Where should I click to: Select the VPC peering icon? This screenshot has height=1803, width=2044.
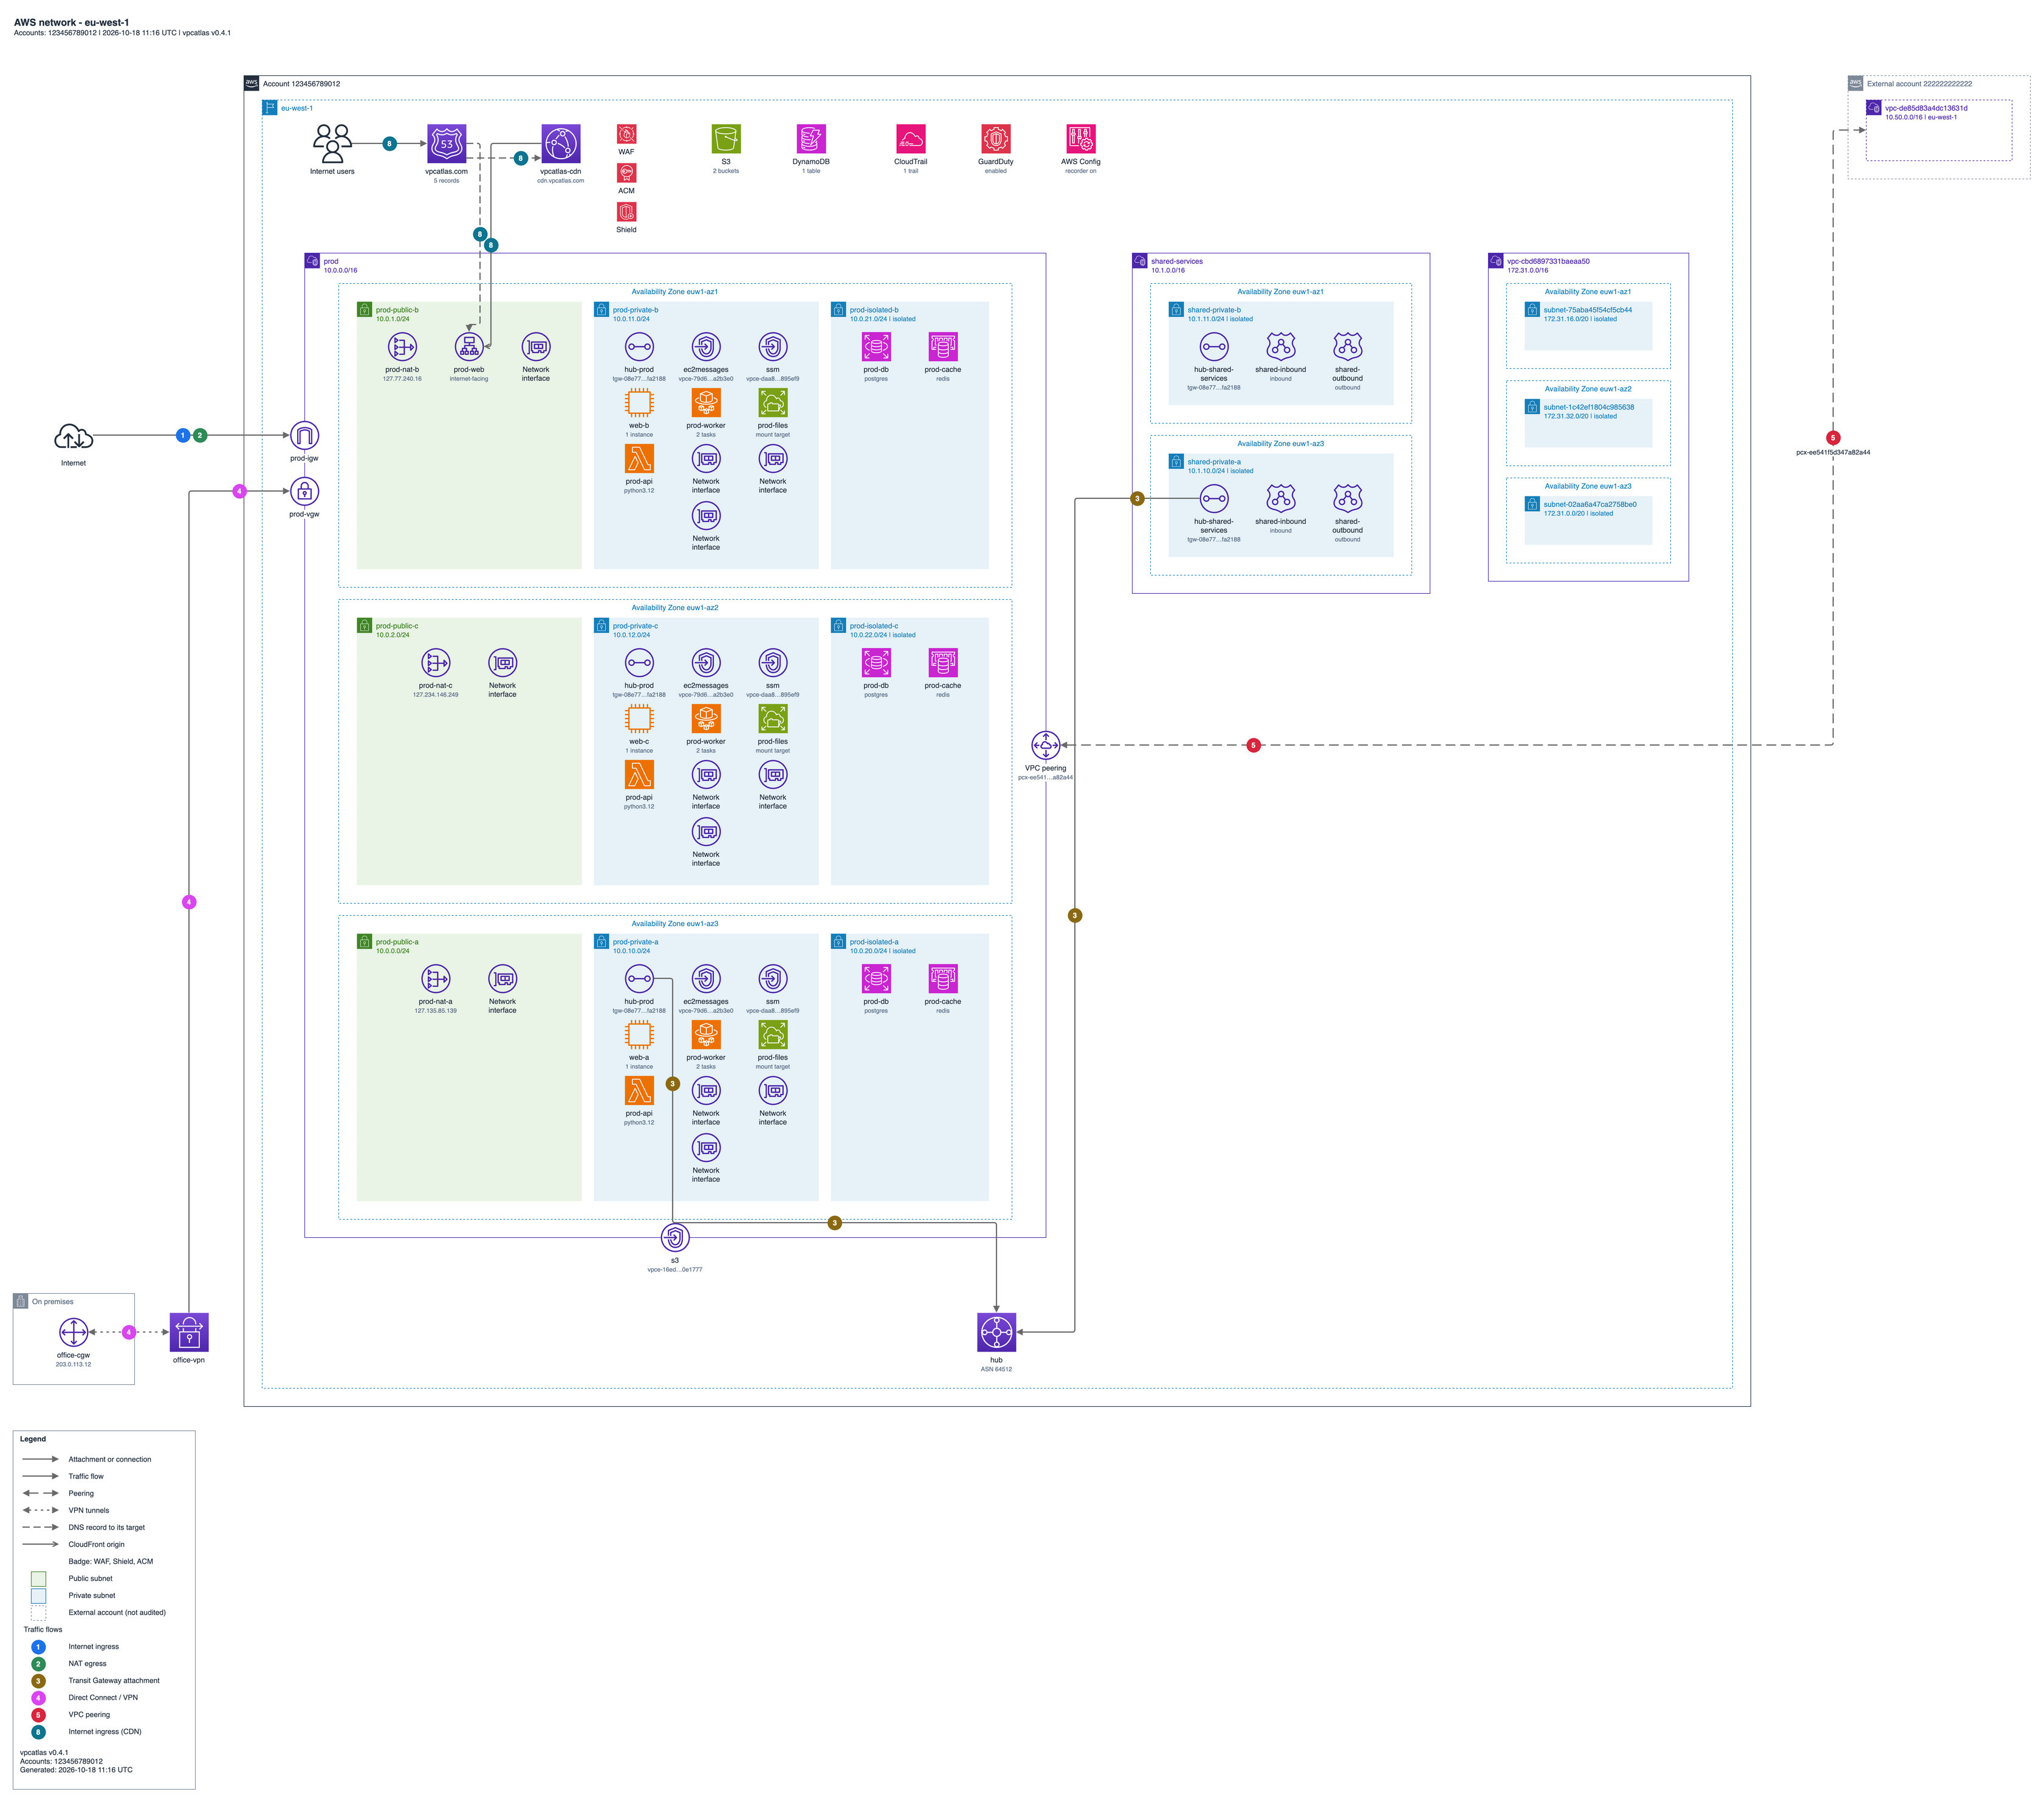click(x=1045, y=745)
